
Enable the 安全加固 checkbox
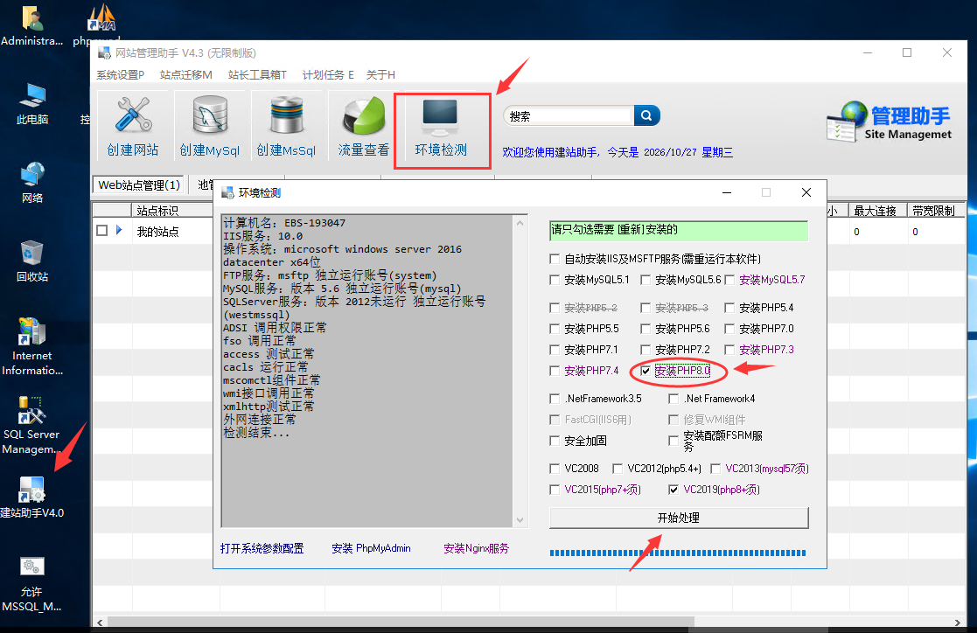tap(555, 441)
